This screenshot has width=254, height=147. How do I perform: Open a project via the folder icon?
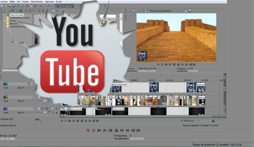(6, 6)
